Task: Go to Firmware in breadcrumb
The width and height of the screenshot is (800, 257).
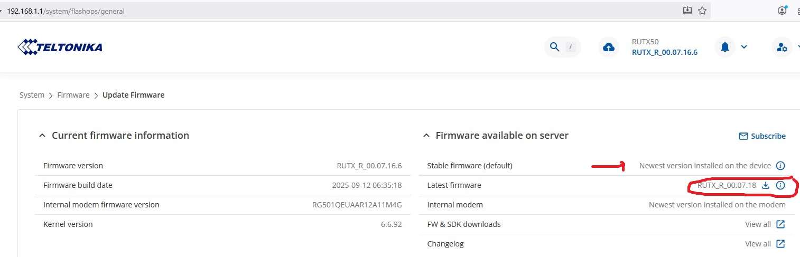Action: 73,95
